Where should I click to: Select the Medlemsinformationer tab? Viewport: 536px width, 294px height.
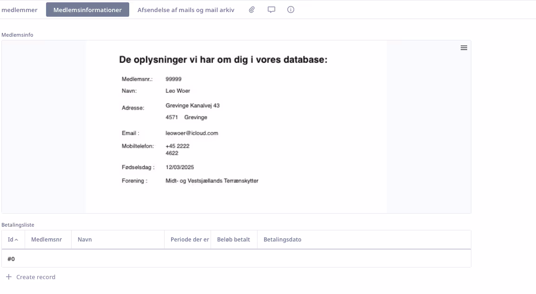87,10
